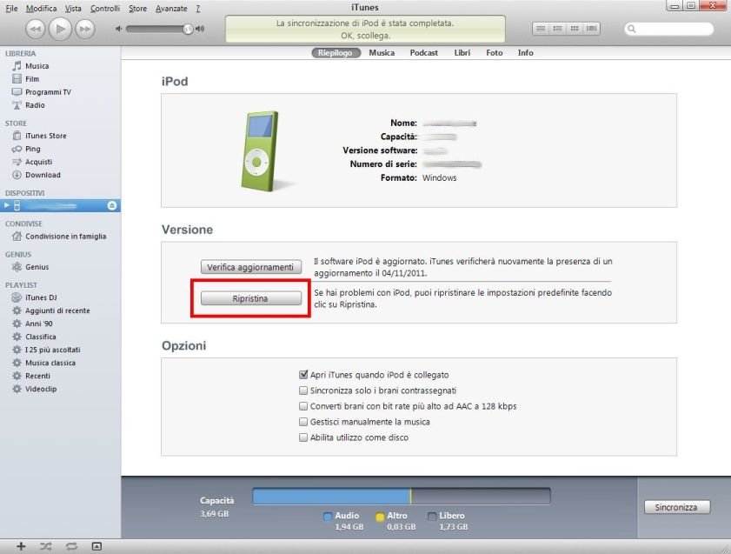Open the Modifica menu

[41, 9]
